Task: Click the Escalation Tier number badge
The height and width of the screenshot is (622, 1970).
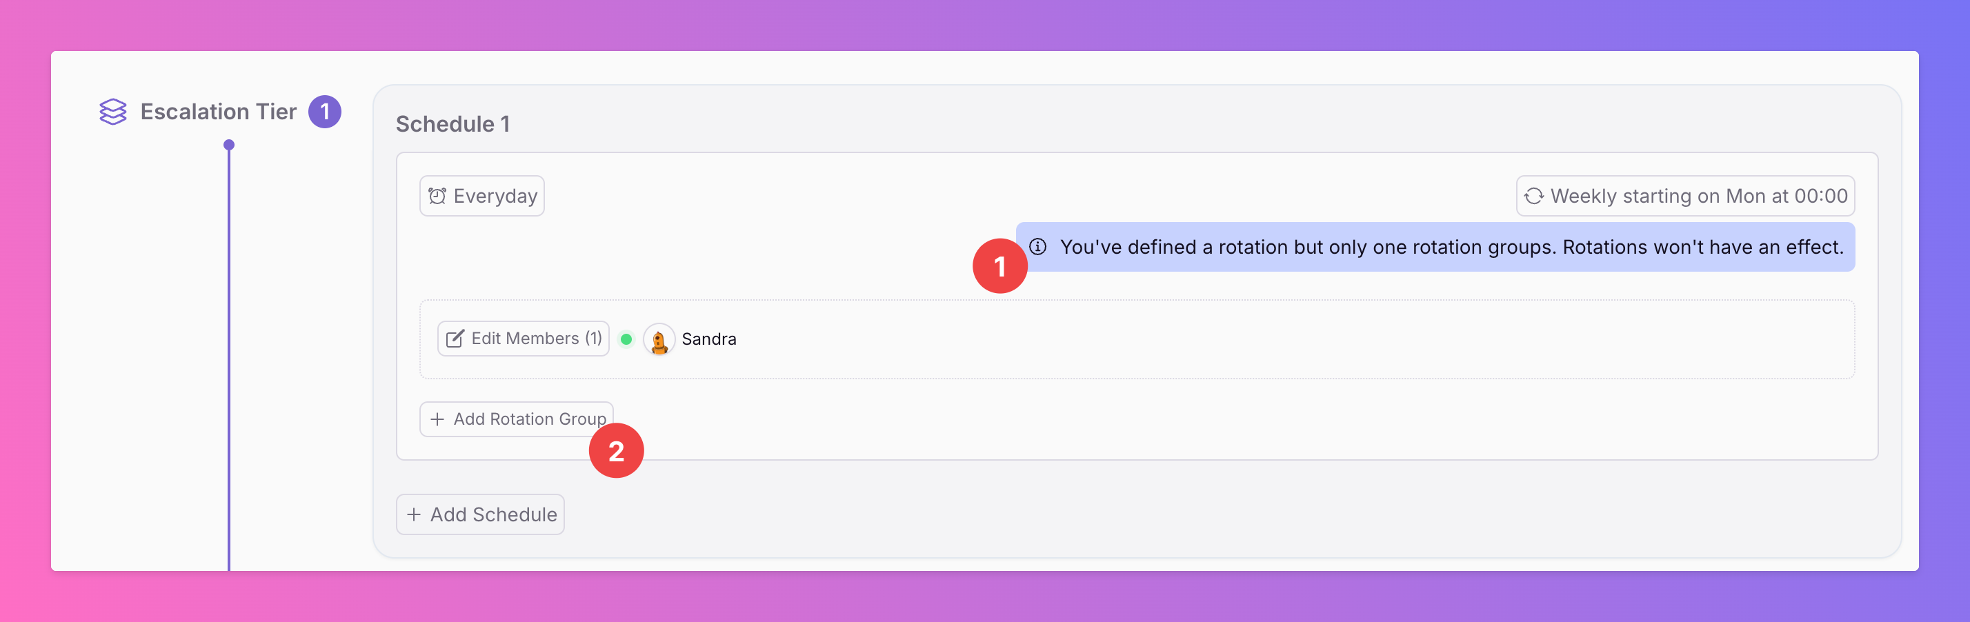Action: [324, 112]
